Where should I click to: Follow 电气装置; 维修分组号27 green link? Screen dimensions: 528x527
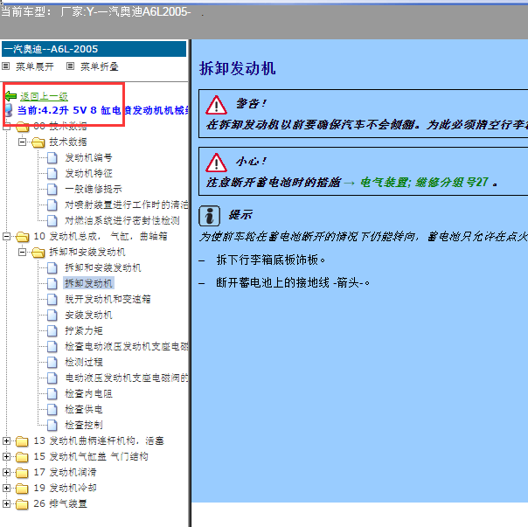[424, 182]
